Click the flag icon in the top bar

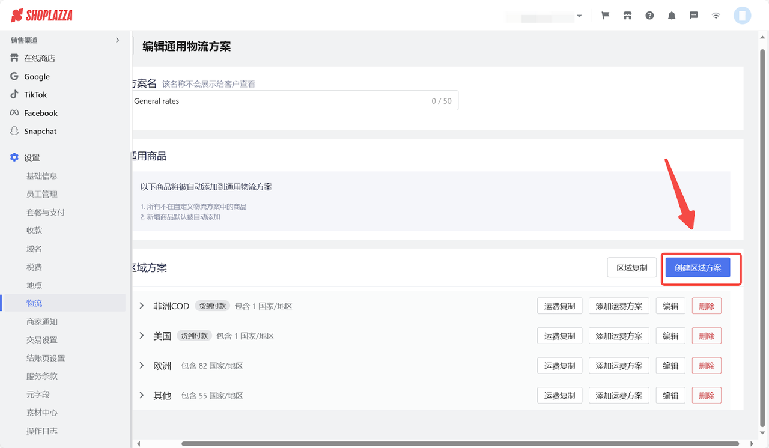[605, 15]
